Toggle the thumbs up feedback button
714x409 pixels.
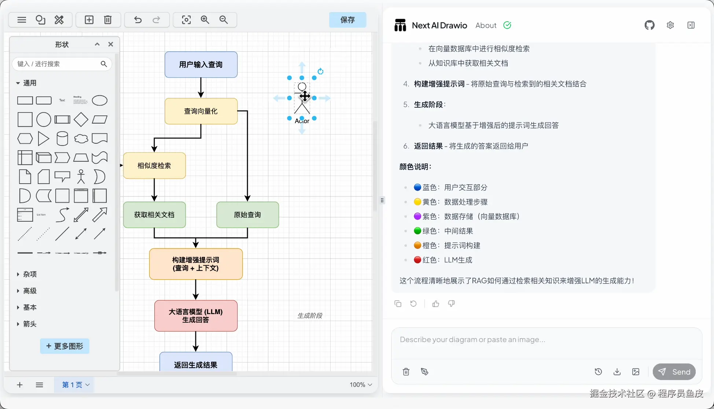pos(436,303)
